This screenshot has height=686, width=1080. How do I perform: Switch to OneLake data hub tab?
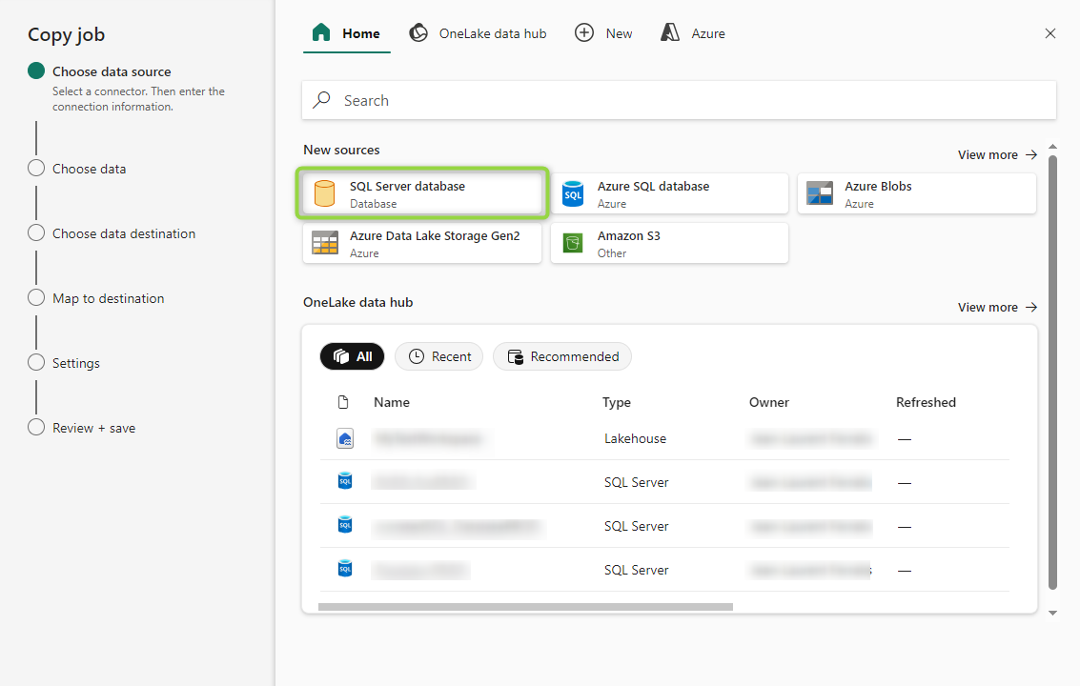478,33
